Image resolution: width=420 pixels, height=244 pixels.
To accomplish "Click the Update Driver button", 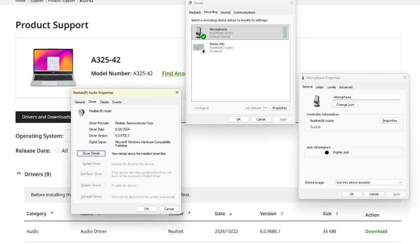I will pos(91,164).
